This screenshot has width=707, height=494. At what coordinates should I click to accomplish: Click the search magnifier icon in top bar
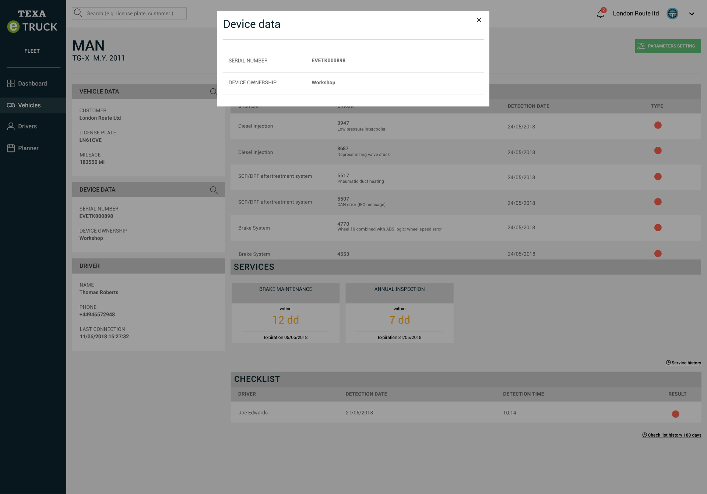(x=78, y=13)
